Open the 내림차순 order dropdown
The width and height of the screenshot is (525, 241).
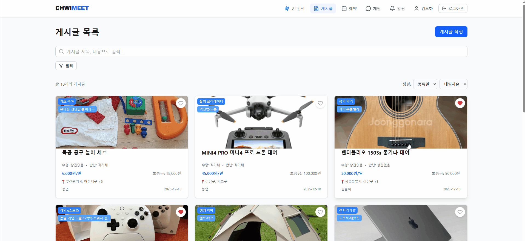pos(453,84)
